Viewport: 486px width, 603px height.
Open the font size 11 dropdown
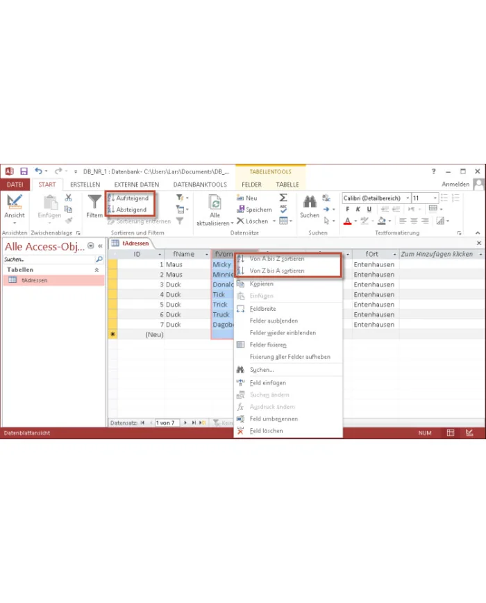435,198
